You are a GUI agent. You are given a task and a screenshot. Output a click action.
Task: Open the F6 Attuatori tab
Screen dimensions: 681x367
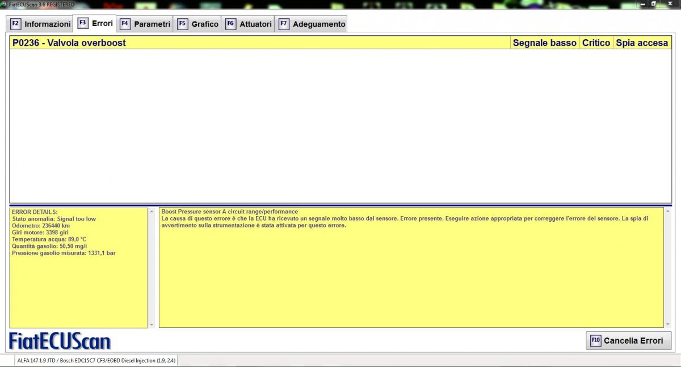point(248,24)
